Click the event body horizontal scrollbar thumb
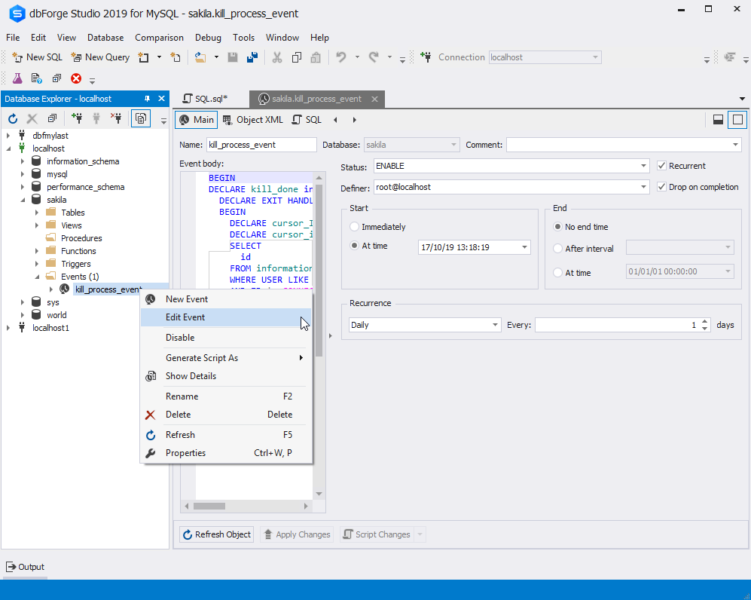The image size is (751, 600). coord(209,506)
